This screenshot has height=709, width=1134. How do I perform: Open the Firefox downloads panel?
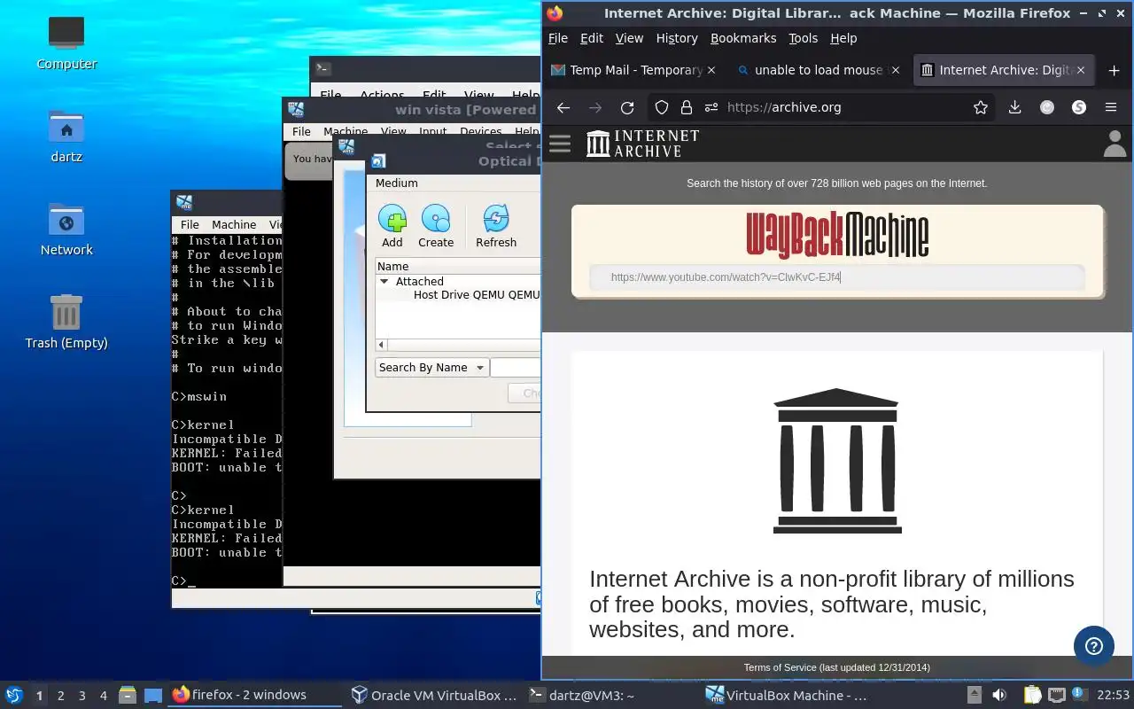[x=1015, y=107]
